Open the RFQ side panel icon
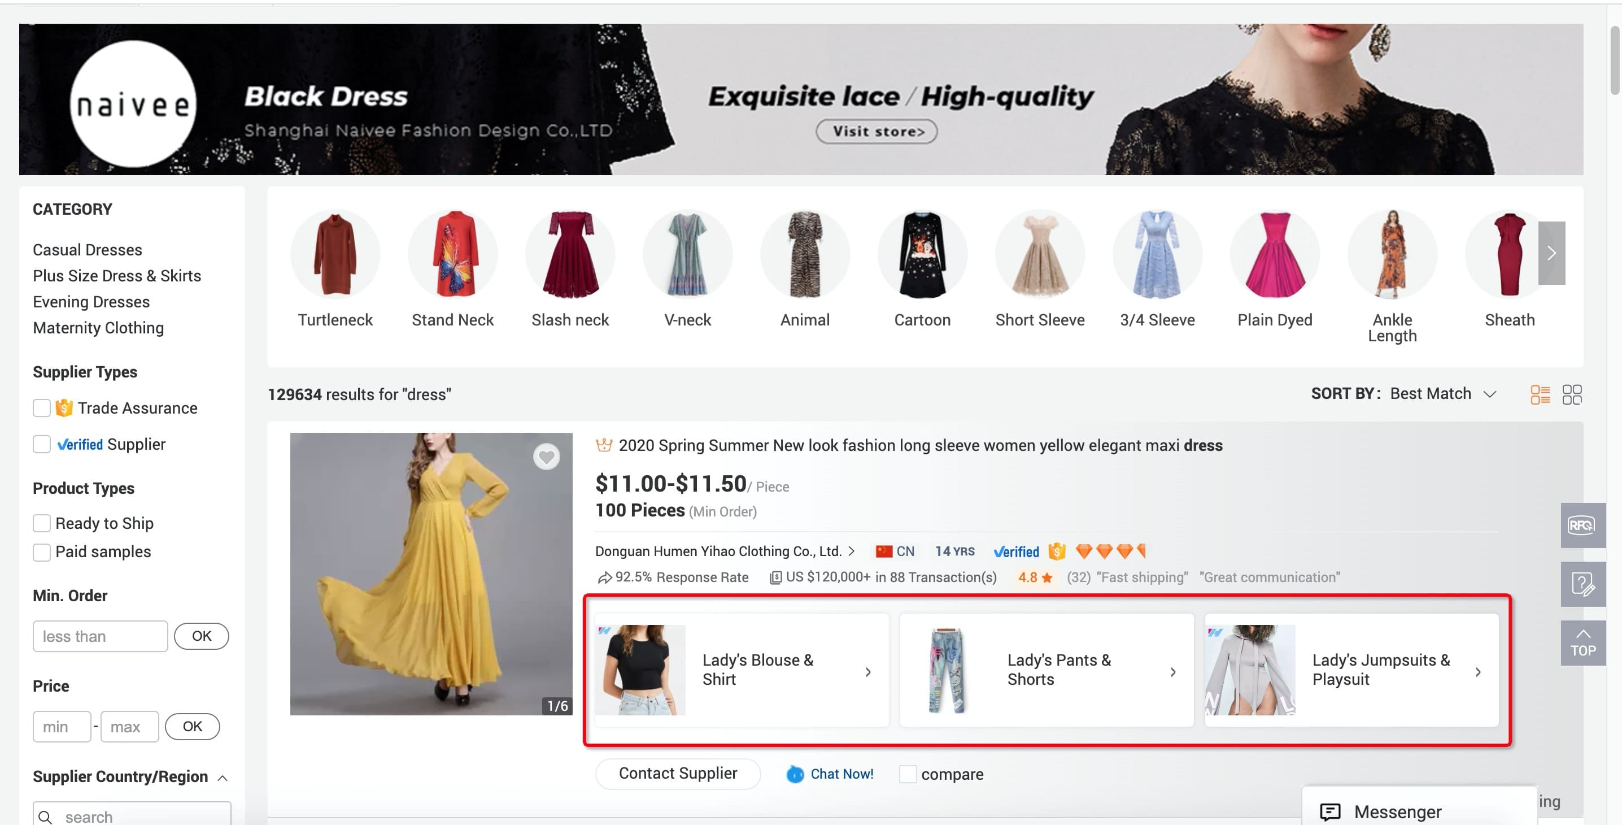The width and height of the screenshot is (1622, 825). [1582, 525]
